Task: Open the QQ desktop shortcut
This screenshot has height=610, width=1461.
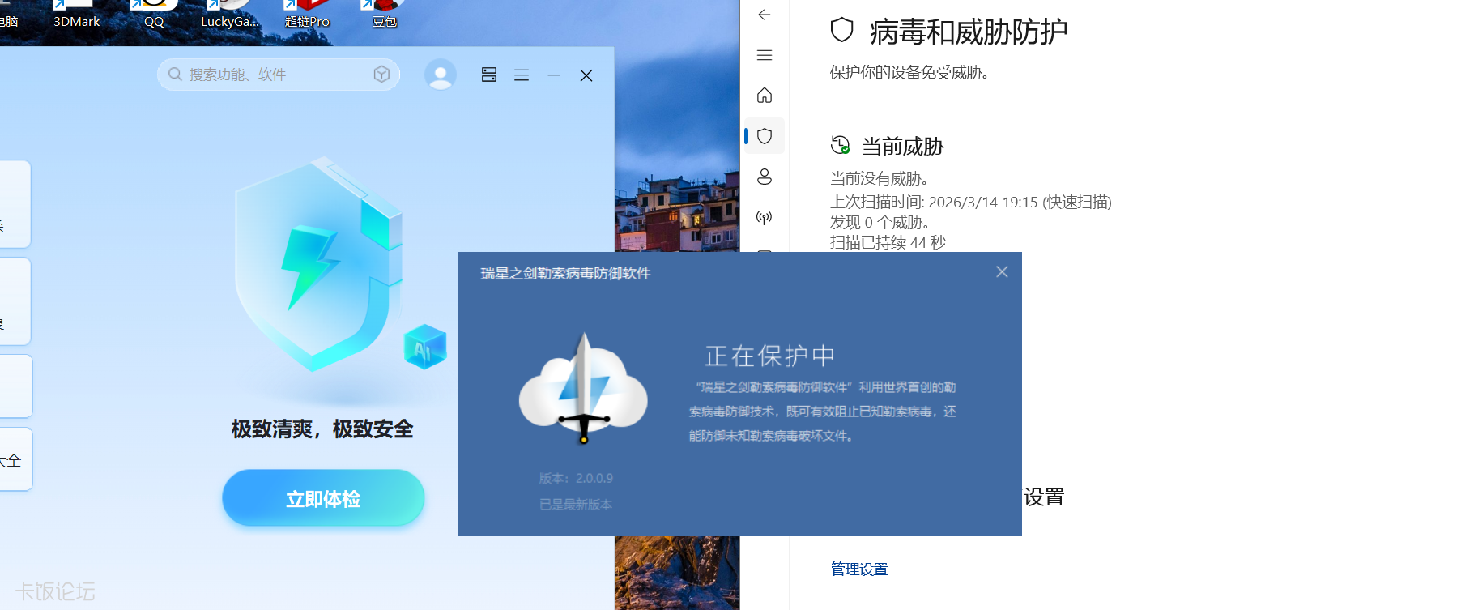Action: (x=154, y=15)
